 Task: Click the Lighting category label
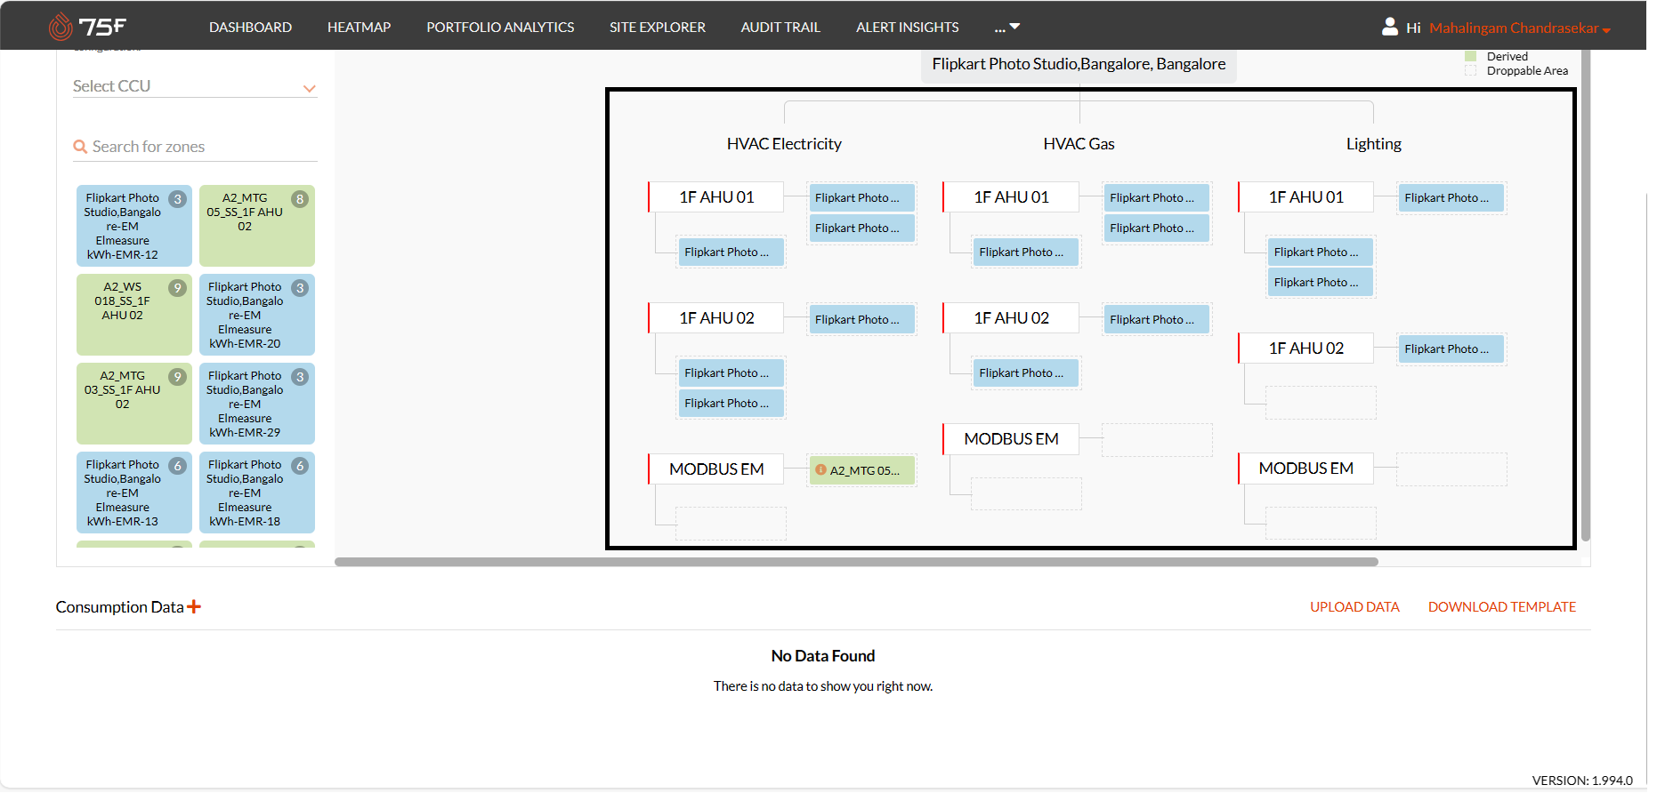coord(1373,144)
